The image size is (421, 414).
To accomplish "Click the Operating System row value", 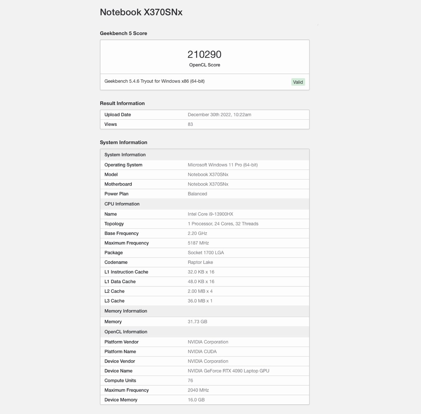I will pyautogui.click(x=223, y=165).
